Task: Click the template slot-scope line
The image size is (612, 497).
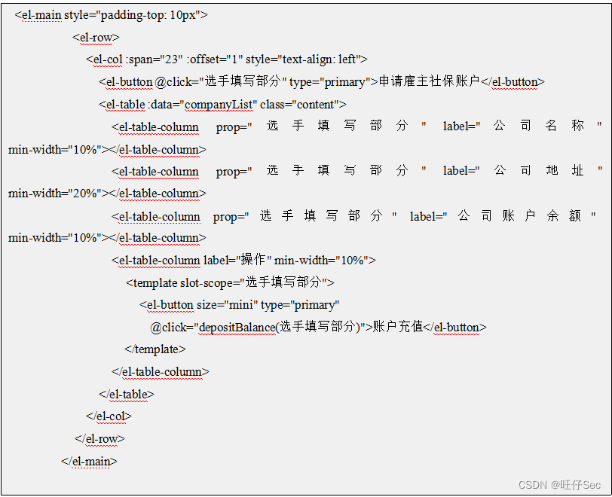Action: click(230, 282)
